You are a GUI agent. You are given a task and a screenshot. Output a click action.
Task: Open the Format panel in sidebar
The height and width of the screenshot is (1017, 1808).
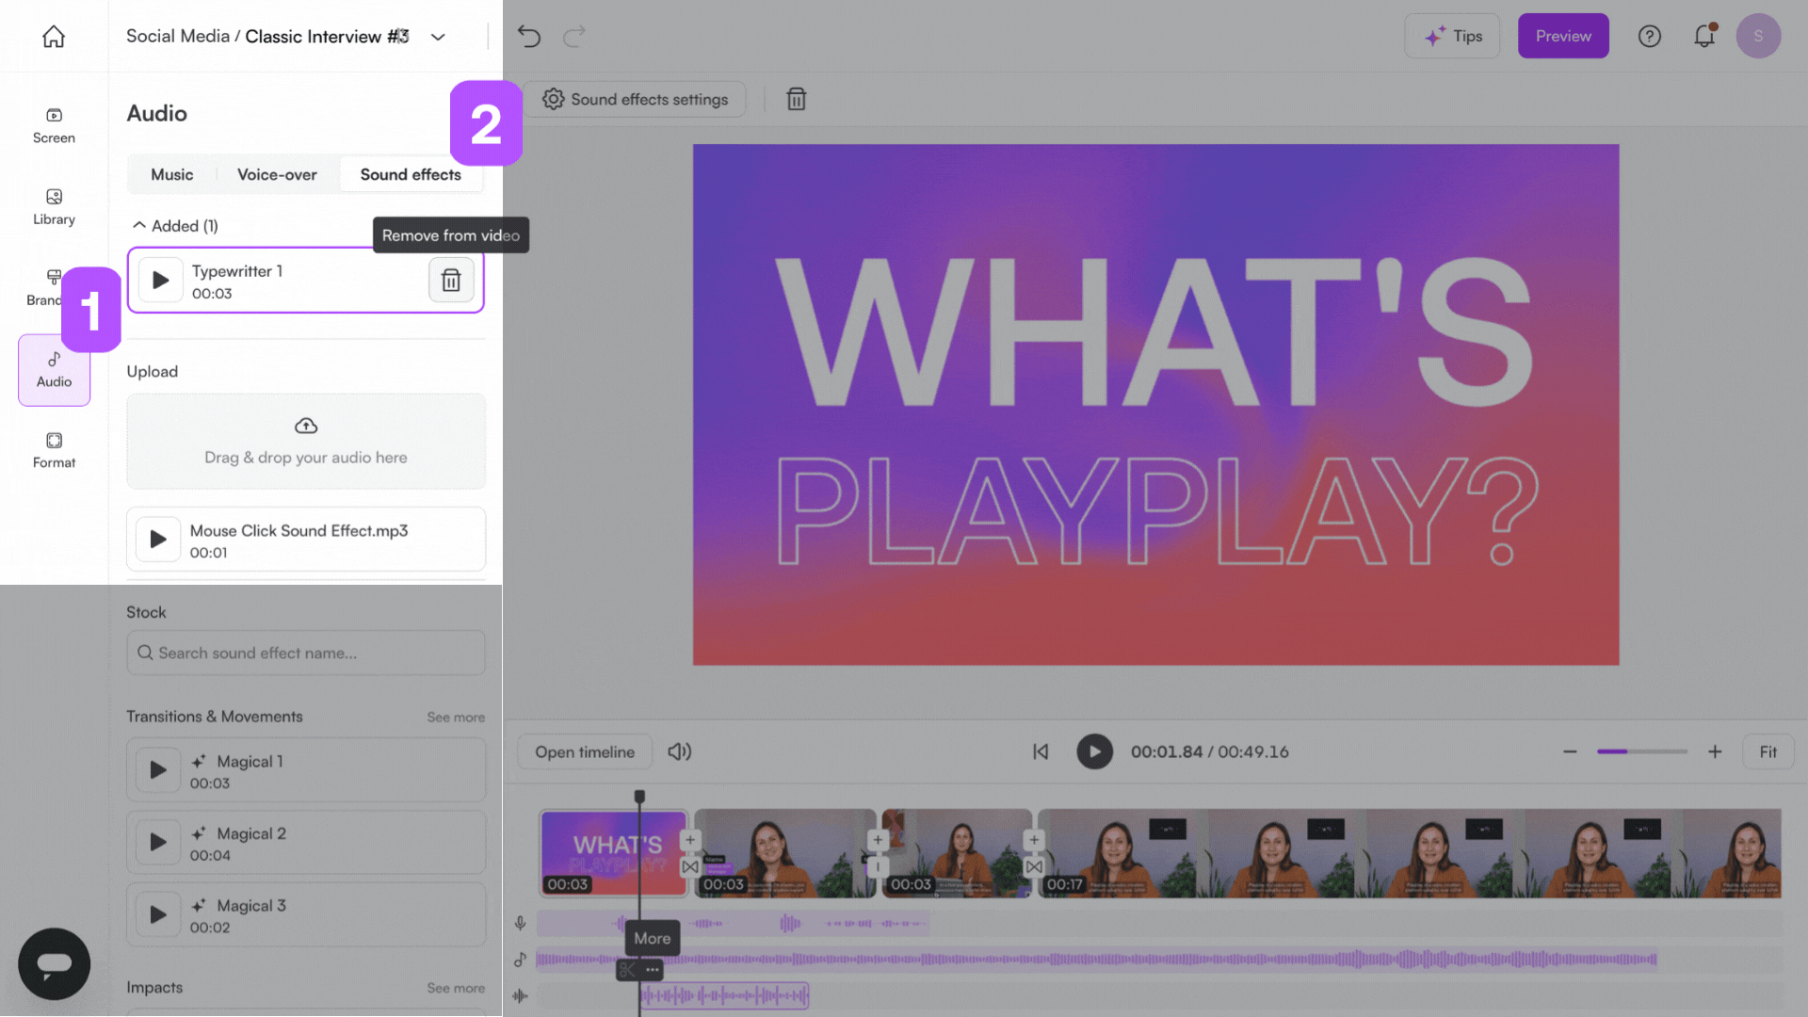(x=54, y=450)
